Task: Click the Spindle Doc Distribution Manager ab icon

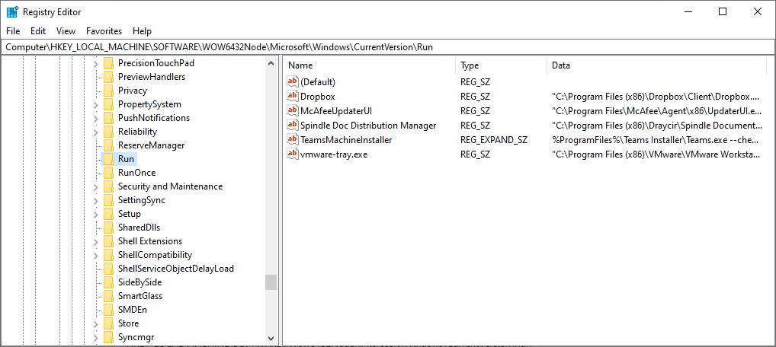Action: pos(293,126)
